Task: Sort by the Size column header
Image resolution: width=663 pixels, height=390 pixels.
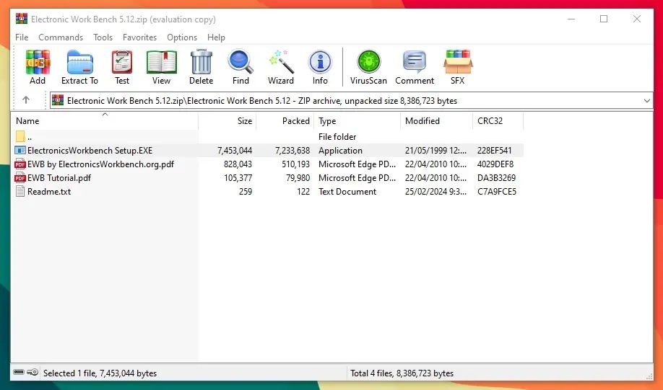Action: (227, 121)
